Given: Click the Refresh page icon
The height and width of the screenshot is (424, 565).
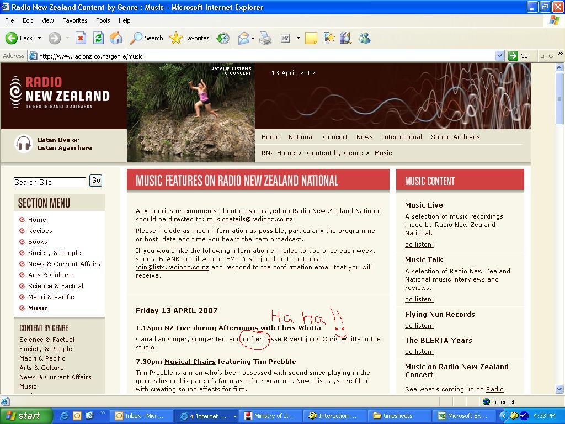Looking at the screenshot, I should (98, 38).
